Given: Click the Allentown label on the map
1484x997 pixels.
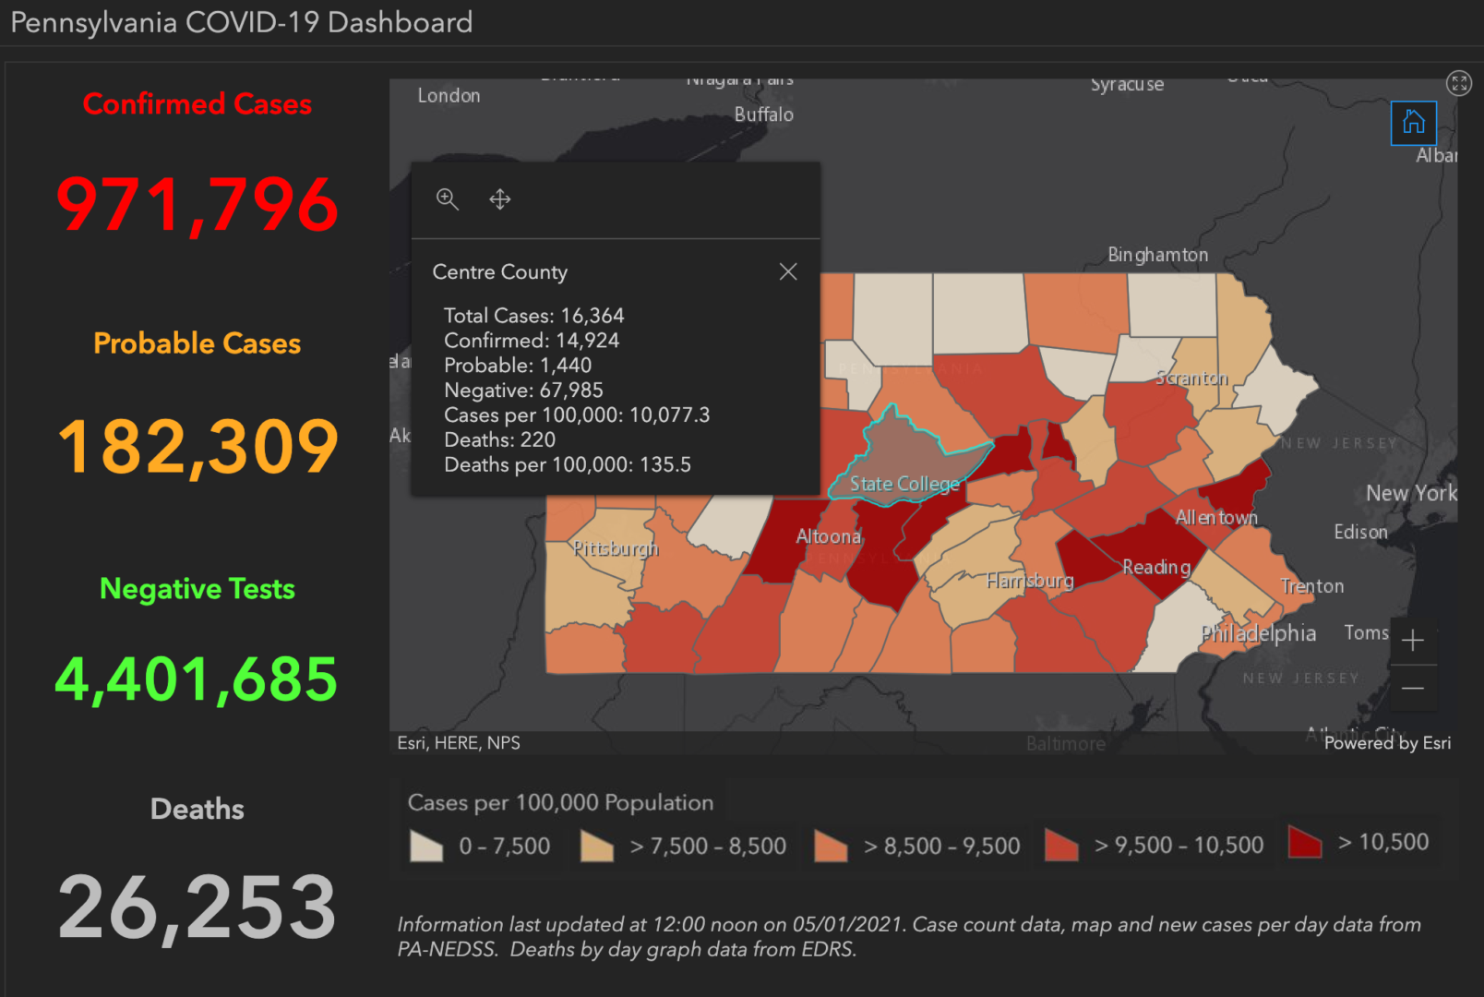Looking at the screenshot, I should click(x=1216, y=518).
